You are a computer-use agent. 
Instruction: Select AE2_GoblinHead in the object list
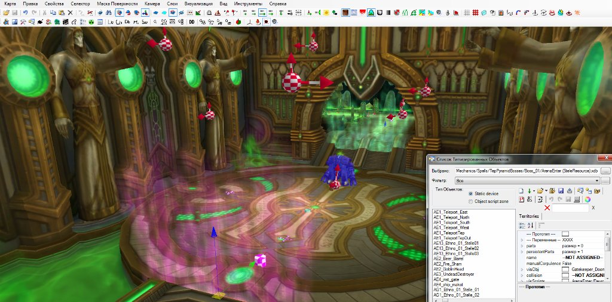(x=448, y=269)
